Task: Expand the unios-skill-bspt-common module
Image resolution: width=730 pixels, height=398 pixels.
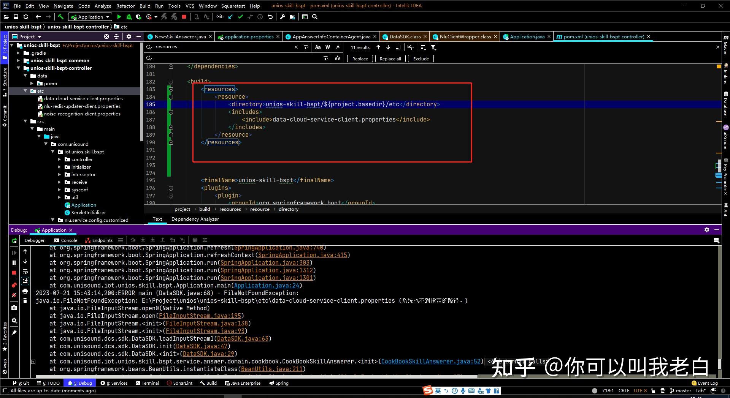Action: (18, 60)
